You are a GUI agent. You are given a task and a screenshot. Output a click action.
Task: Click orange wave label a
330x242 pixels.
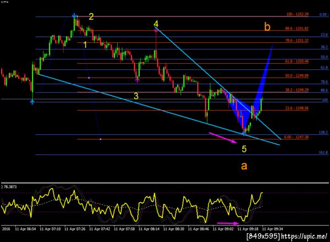(244, 166)
